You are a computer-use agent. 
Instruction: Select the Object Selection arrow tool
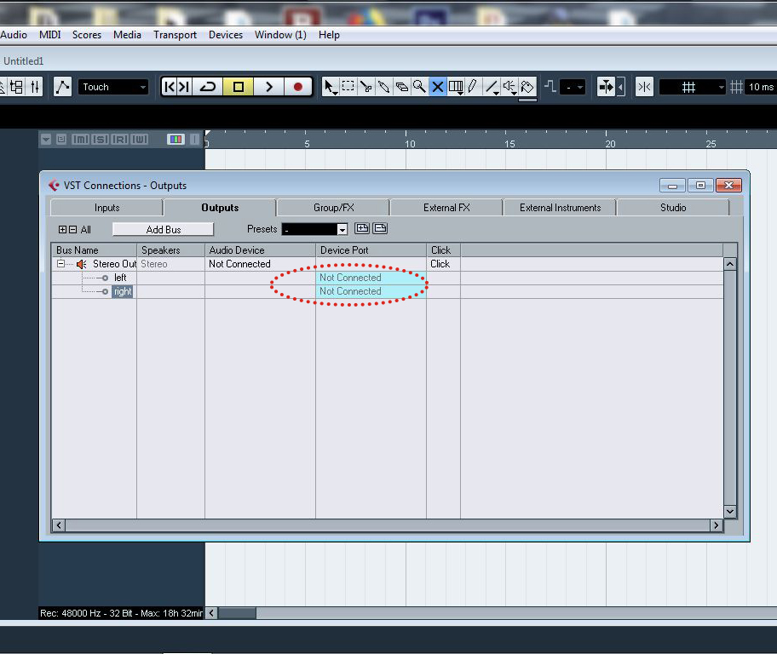click(x=330, y=85)
